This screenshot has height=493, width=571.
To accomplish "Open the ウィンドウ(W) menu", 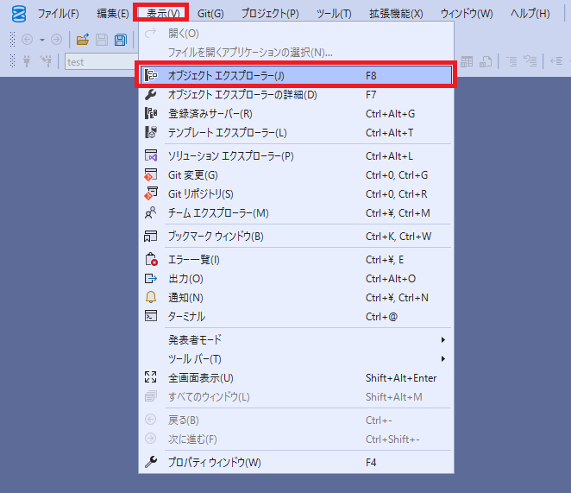I will coord(467,14).
